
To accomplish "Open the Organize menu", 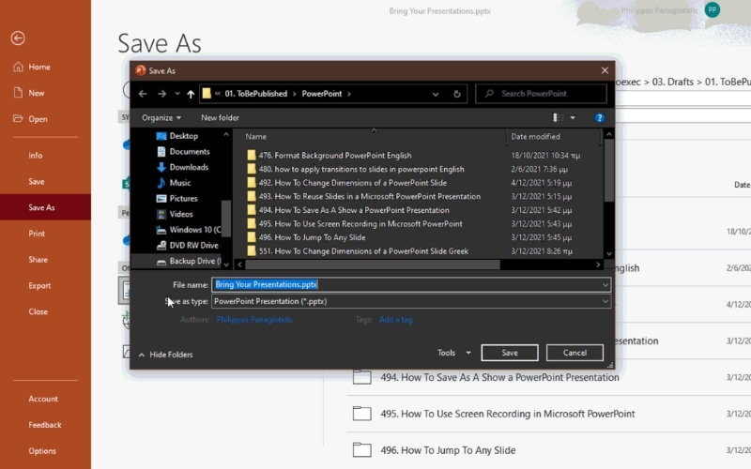I will pyautogui.click(x=161, y=118).
